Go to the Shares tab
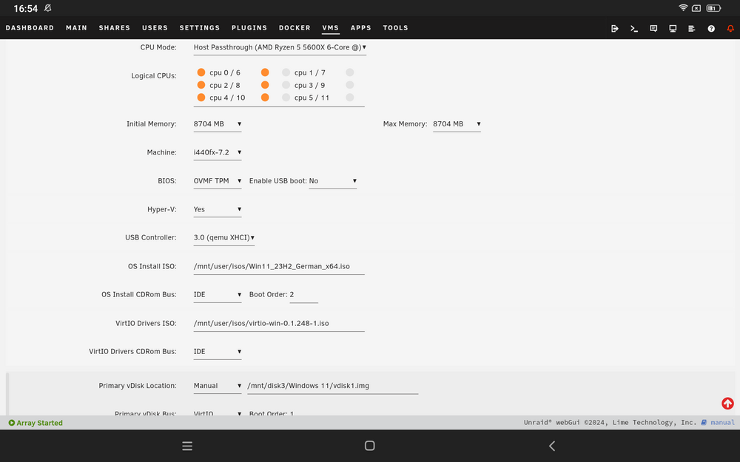 [x=114, y=28]
